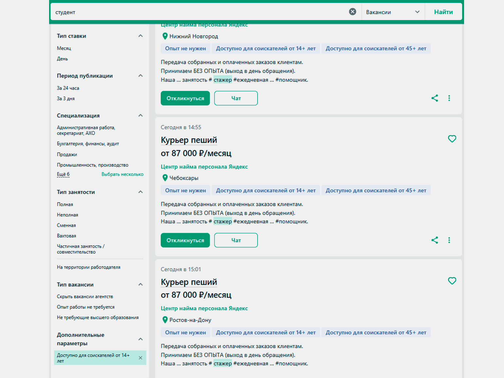This screenshot has width=504, height=378.
Task: Click the Найти search button
Action: pos(443,12)
